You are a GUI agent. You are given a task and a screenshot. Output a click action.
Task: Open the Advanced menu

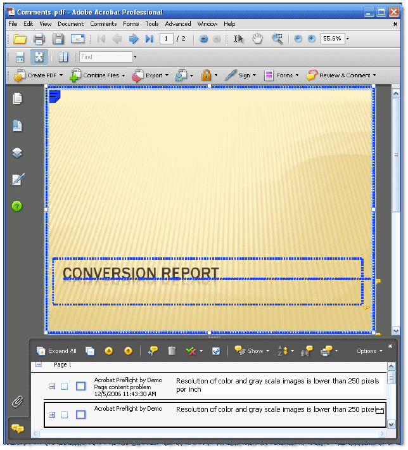pos(177,24)
